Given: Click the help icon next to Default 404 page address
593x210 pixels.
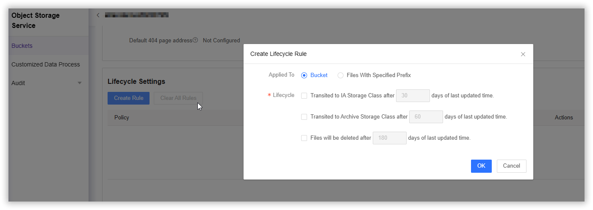Looking at the screenshot, I should (x=195, y=41).
